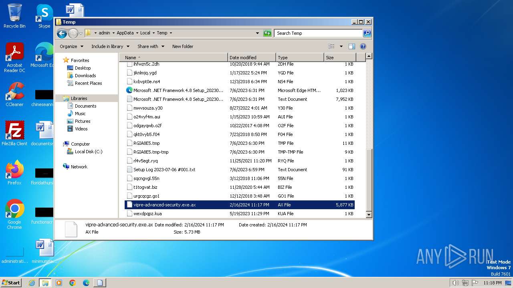Image resolution: width=513 pixels, height=288 pixels.
Task: Select the file Setup Log 2023-07-06 #001.txt
Action: (x=240, y=170)
